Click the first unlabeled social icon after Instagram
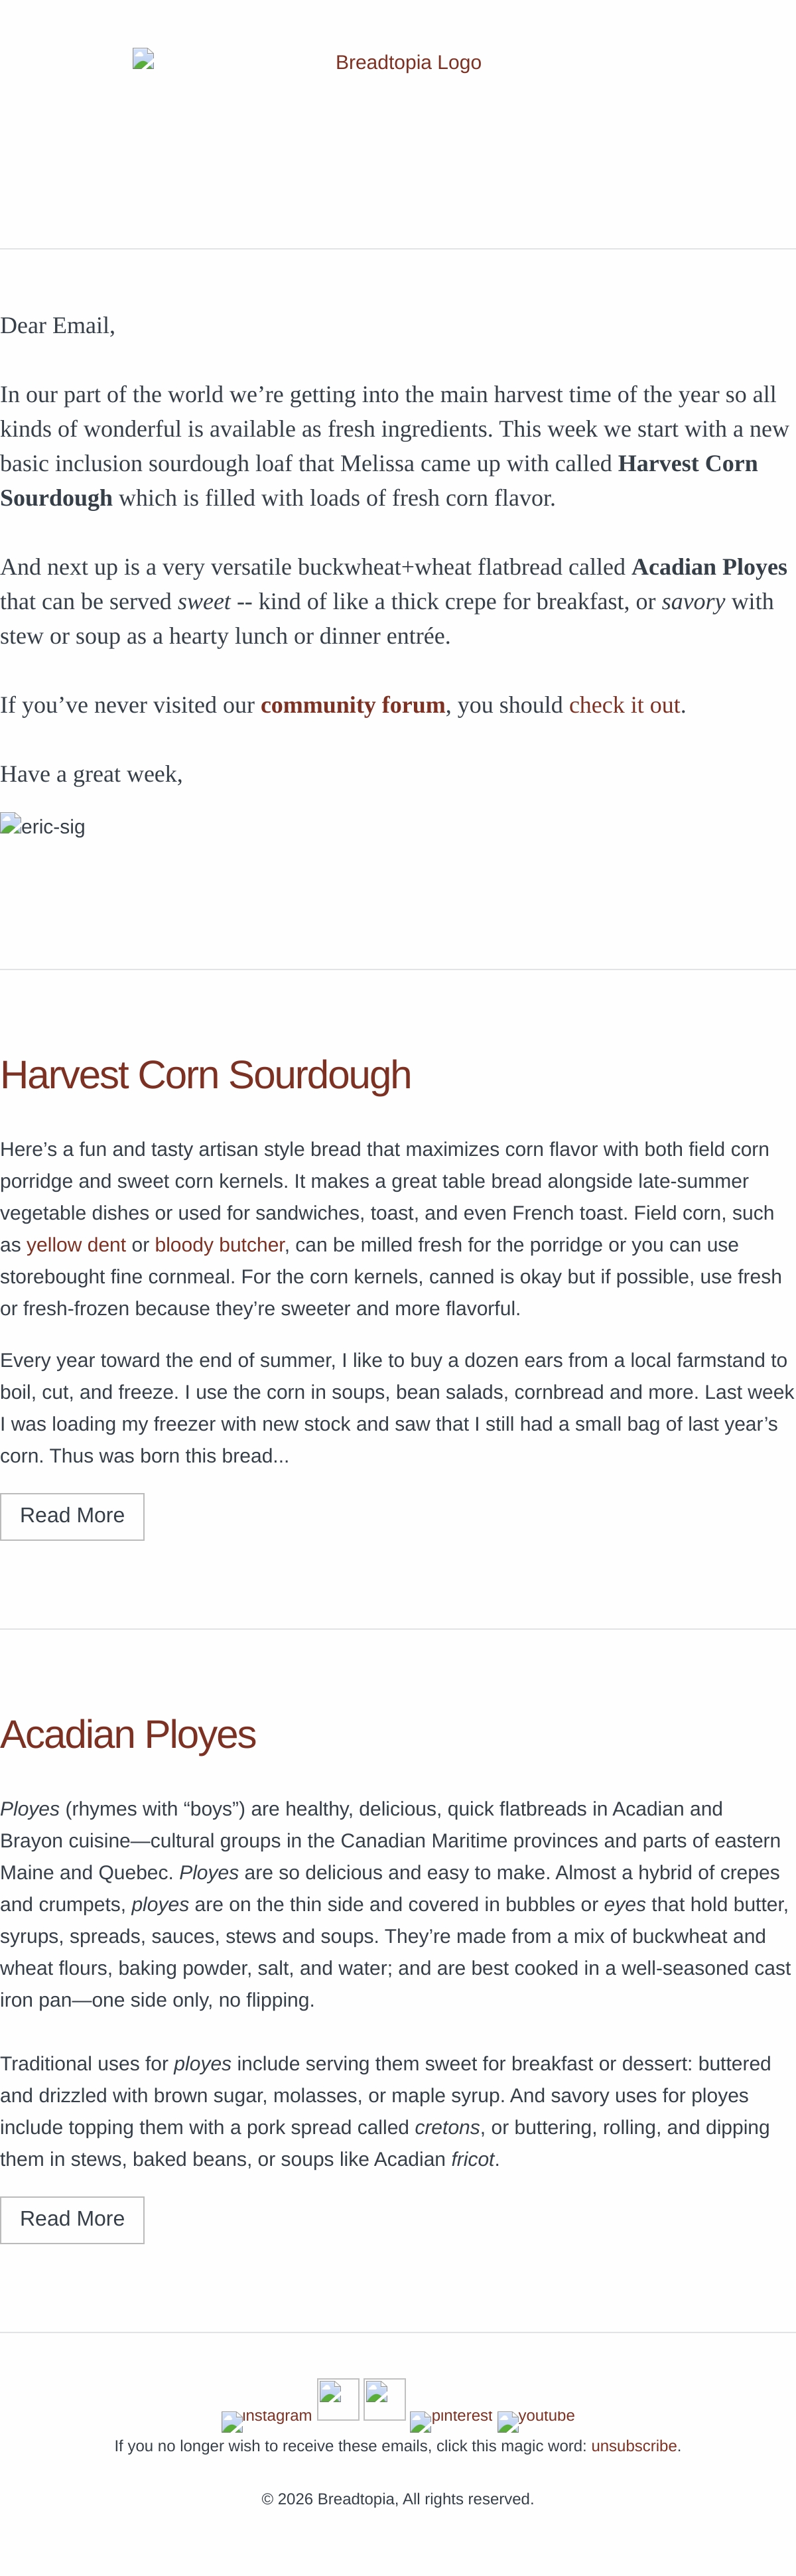 [338, 2399]
